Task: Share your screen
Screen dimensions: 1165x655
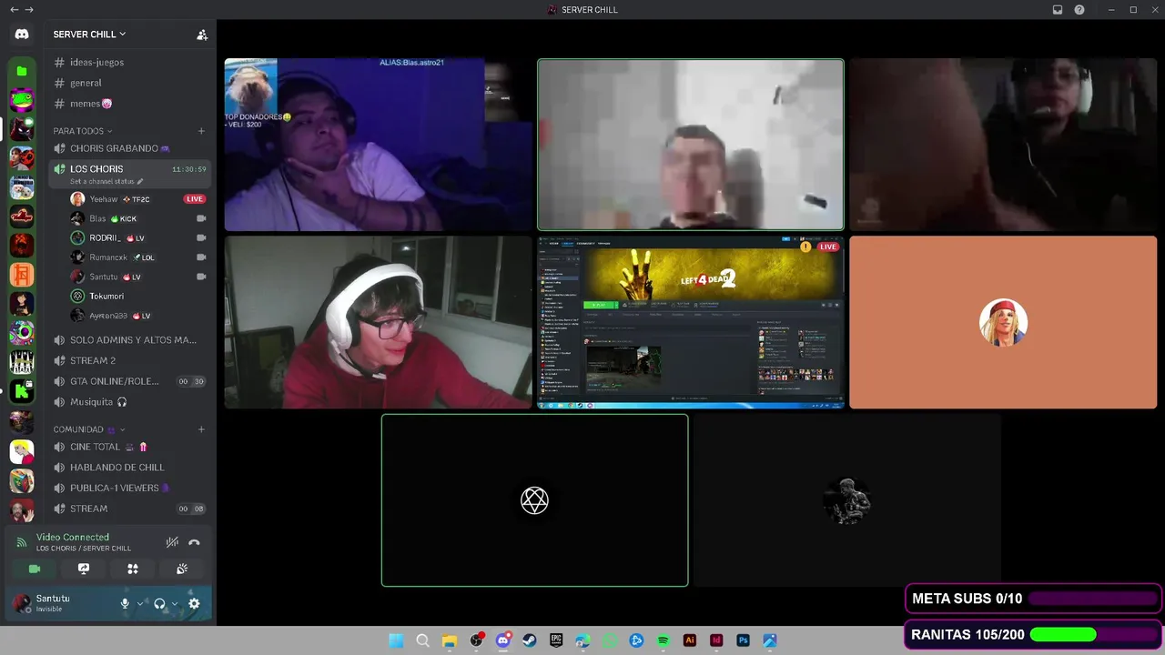Action: tap(84, 569)
